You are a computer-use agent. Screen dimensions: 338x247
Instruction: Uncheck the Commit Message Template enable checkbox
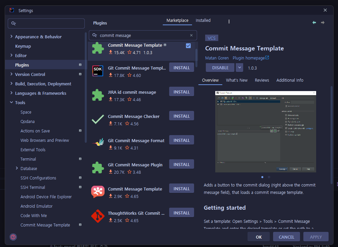(x=188, y=46)
